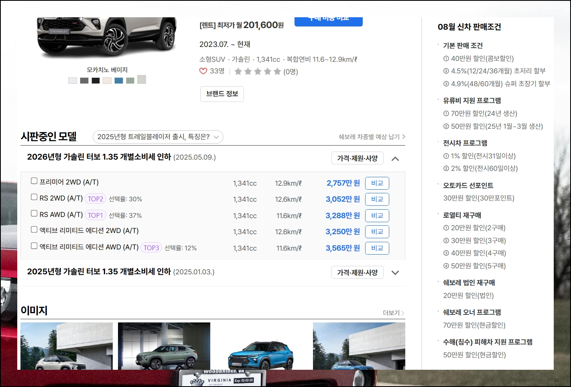Click the 3,565만 원 price

click(x=343, y=248)
